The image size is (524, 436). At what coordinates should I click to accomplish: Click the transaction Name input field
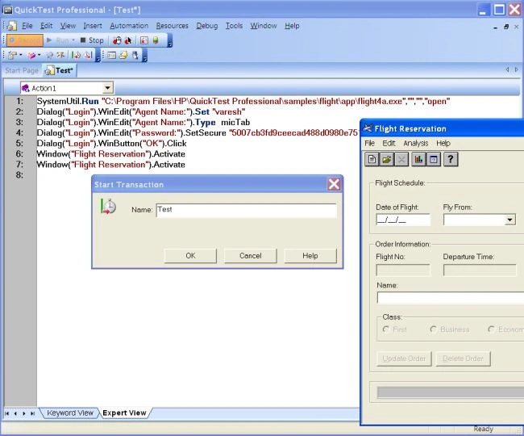click(x=247, y=210)
